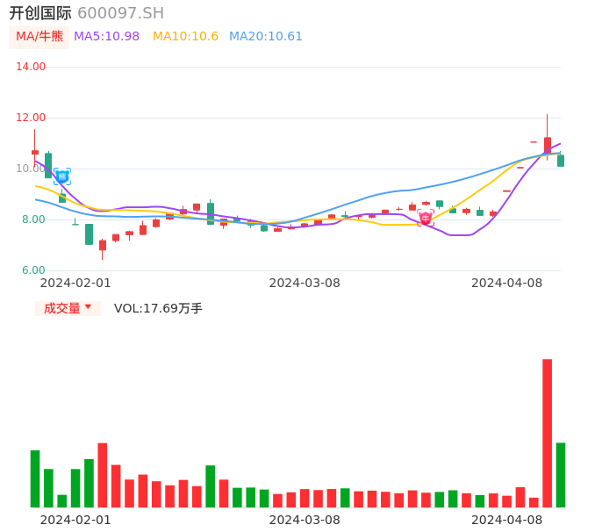Image resolution: width=602 pixels, height=532 pixels.
Task: Click the stock code 600097.SH
Action: (121, 13)
